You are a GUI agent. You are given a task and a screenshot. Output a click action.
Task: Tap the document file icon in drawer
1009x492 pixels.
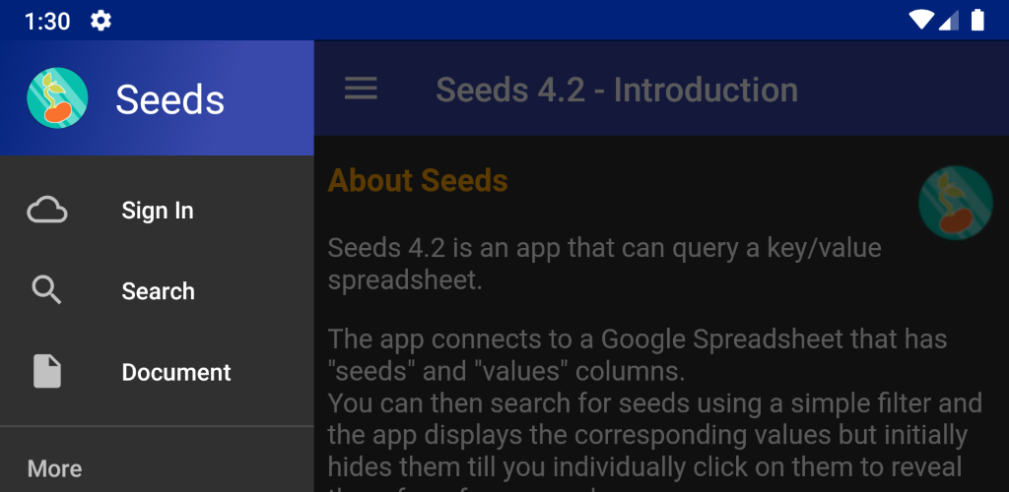coord(47,371)
